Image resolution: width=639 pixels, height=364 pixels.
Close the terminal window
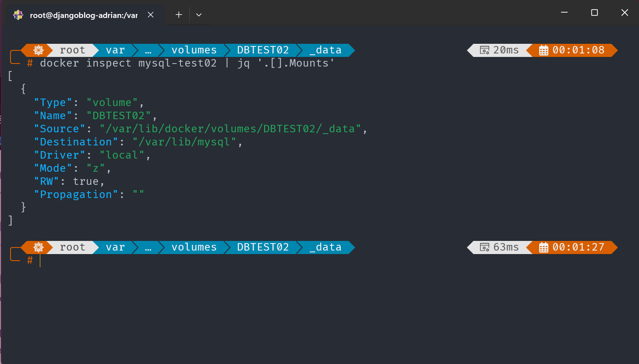pyautogui.click(x=625, y=13)
